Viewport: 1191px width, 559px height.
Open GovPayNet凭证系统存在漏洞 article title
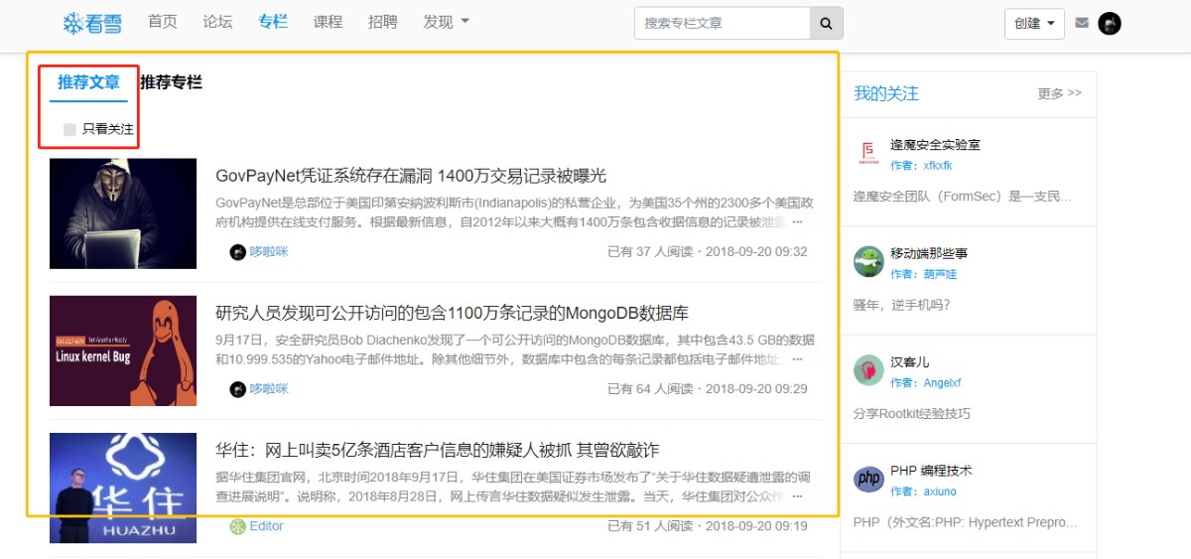click(x=411, y=176)
